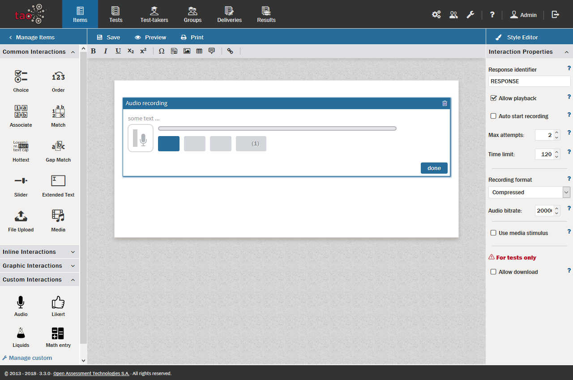
Task: Enable Auto start recording
Action: [x=493, y=116]
